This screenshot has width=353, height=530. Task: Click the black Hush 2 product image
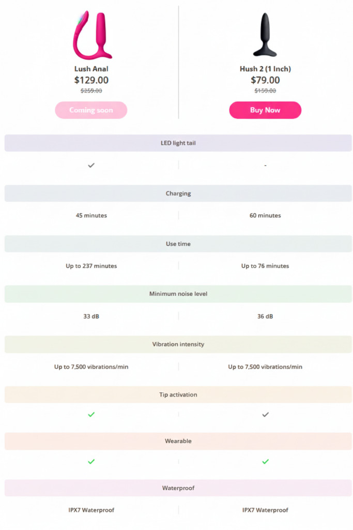[265, 35]
